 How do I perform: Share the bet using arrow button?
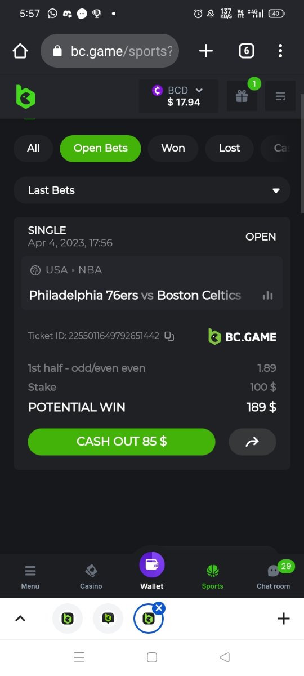[252, 442]
